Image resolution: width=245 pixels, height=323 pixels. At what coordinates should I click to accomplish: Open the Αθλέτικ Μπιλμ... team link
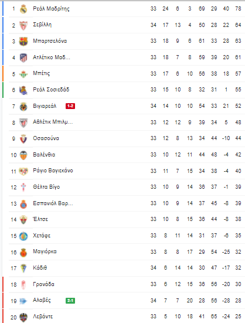[53, 122]
